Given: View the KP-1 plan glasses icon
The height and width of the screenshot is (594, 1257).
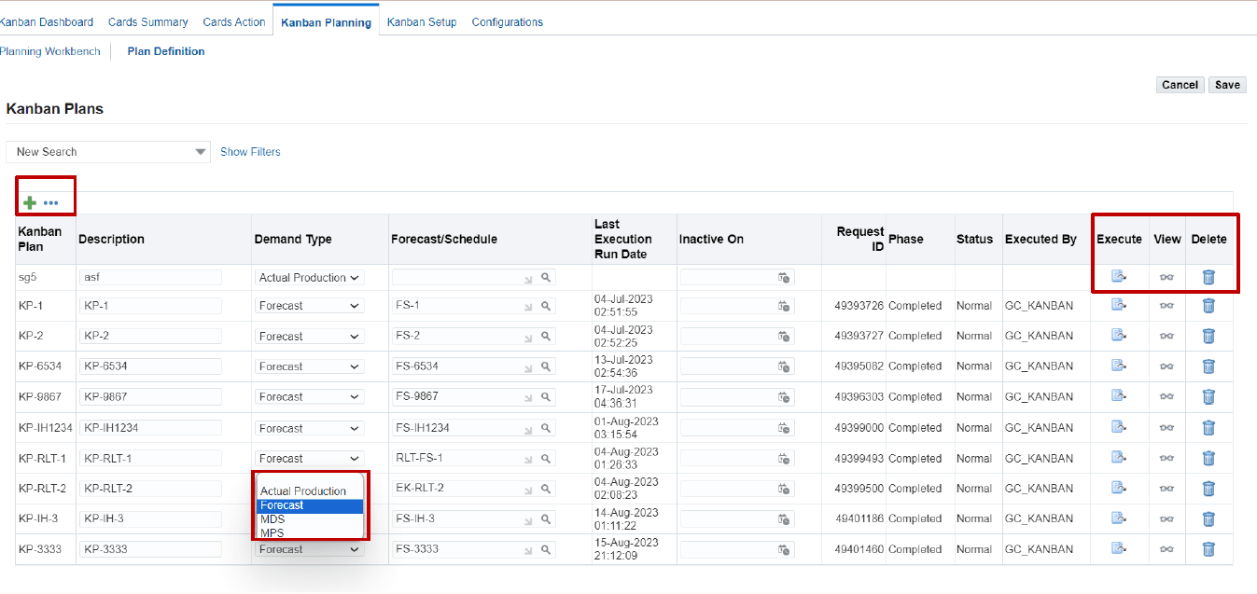Looking at the screenshot, I should (1166, 306).
